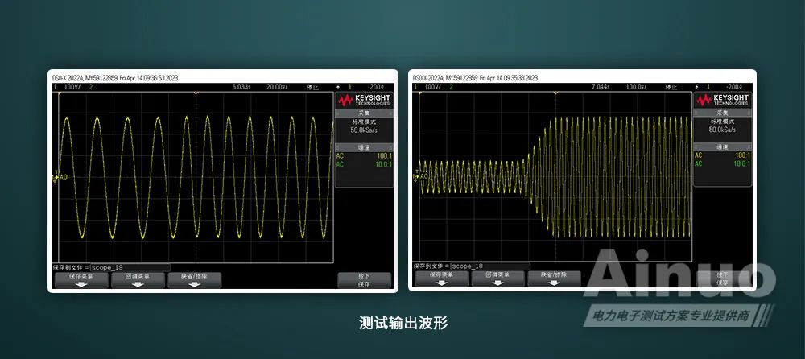Click ground level marker on left waveform
Viewport: 805px width, 359px height.
[56, 177]
